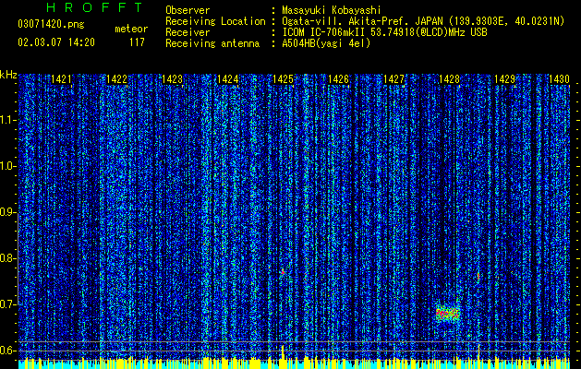581x369 pixels.
Task: Click time marker 1426
Action: pyautogui.click(x=339, y=79)
